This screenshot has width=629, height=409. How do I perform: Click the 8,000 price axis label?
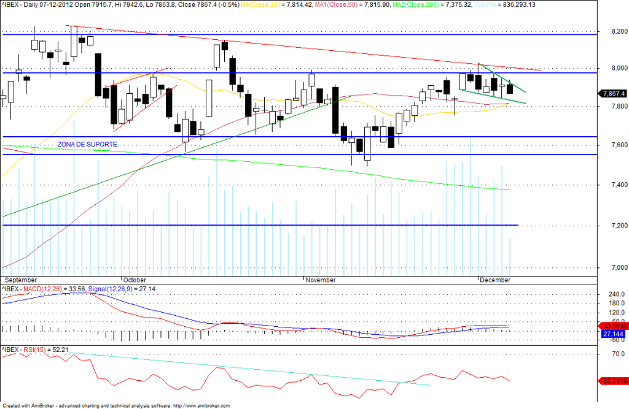click(x=620, y=68)
